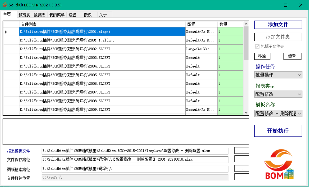Open the 关于 tab
This screenshot has width=309, height=187.
pos(102,15)
